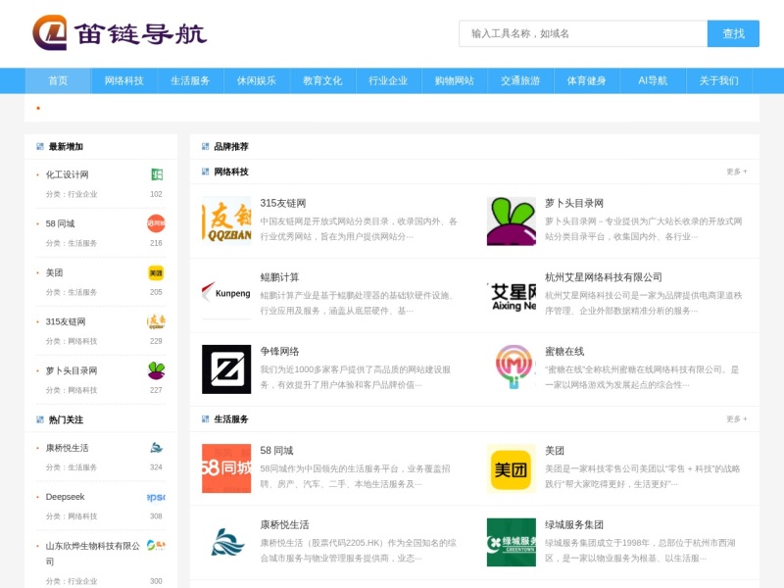Click the 美团 yellow card logo
The height and width of the screenshot is (588, 784).
[512, 468]
